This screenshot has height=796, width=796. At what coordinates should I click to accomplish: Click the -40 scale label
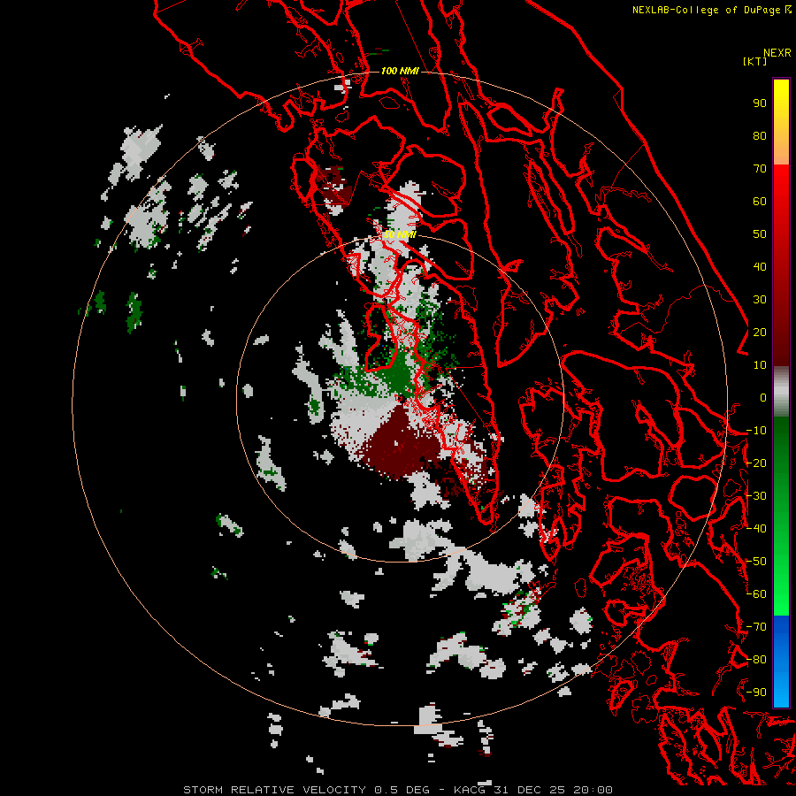pyautogui.click(x=756, y=529)
